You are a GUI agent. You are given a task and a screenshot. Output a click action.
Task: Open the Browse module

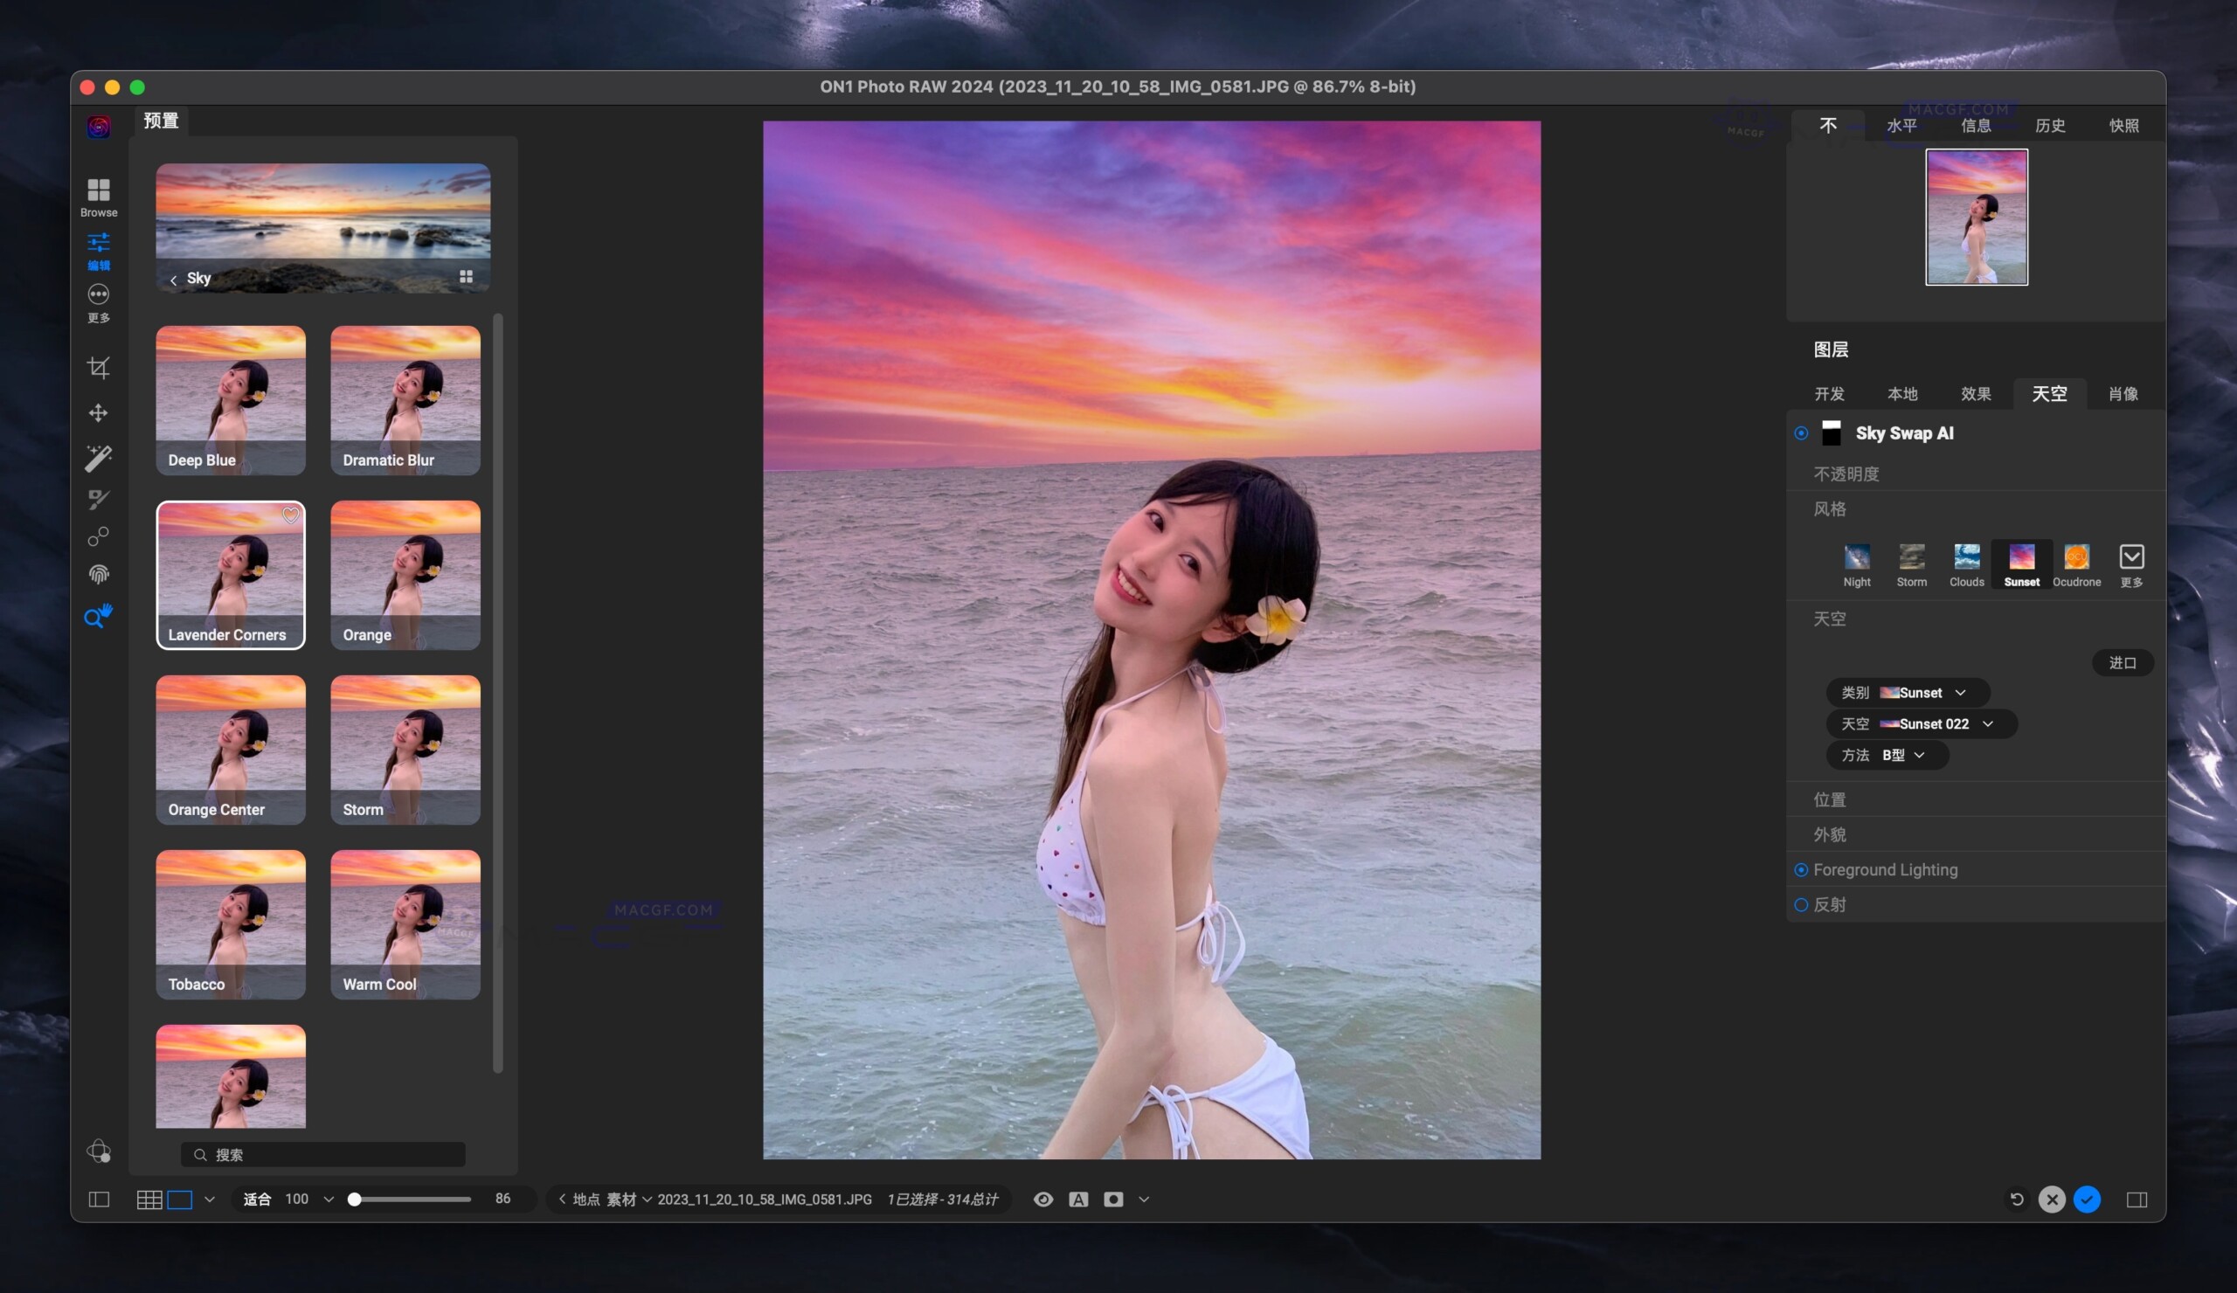98,195
